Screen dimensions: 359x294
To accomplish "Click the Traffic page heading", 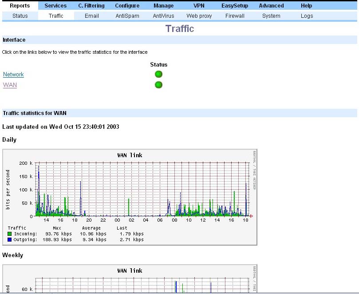I will click(180, 28).
